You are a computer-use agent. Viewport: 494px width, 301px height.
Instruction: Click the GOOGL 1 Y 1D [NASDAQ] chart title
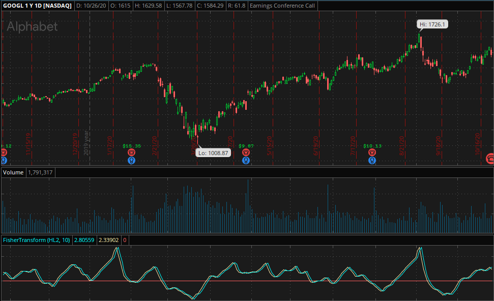coord(37,6)
